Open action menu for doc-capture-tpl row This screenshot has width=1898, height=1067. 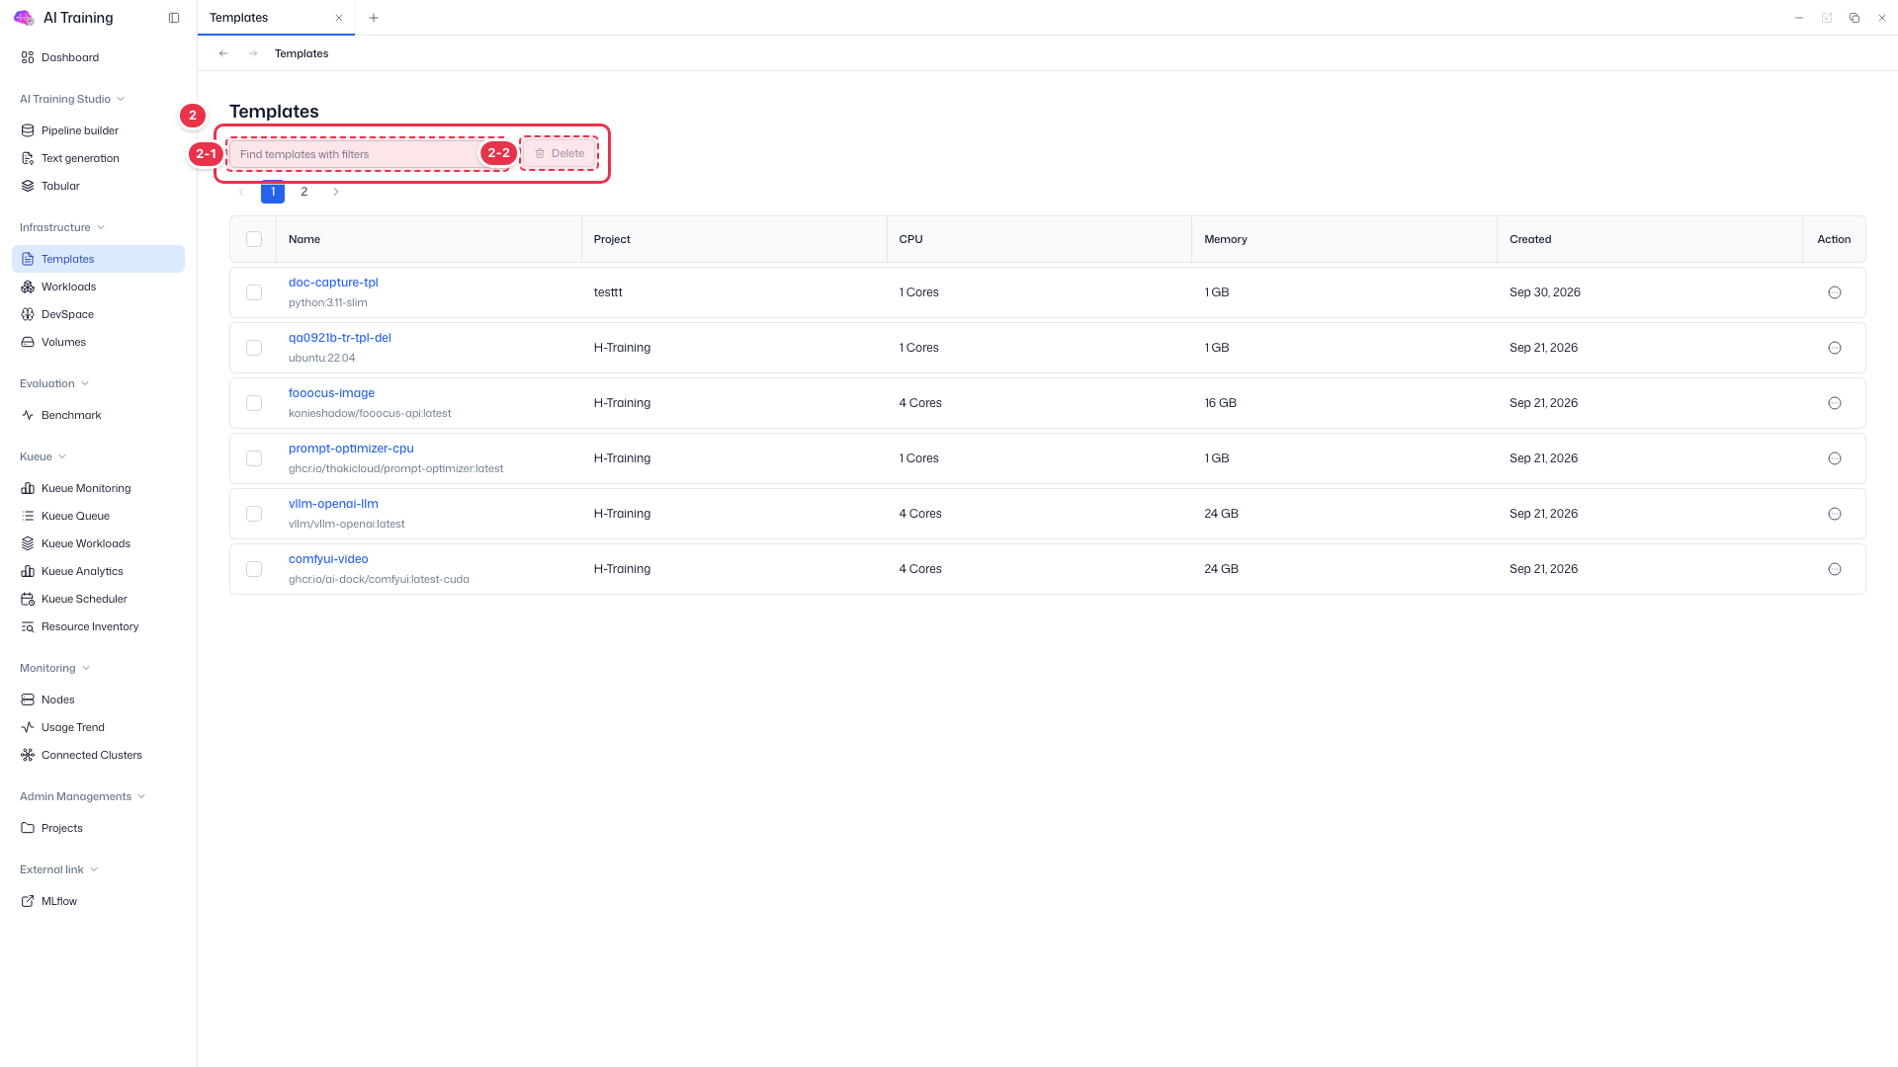1835,292
